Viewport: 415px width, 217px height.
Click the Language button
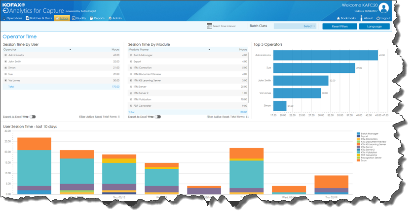click(x=374, y=27)
